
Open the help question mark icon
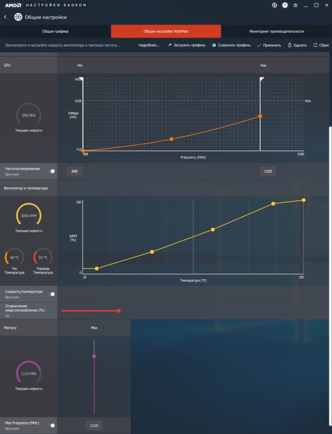click(285, 5)
